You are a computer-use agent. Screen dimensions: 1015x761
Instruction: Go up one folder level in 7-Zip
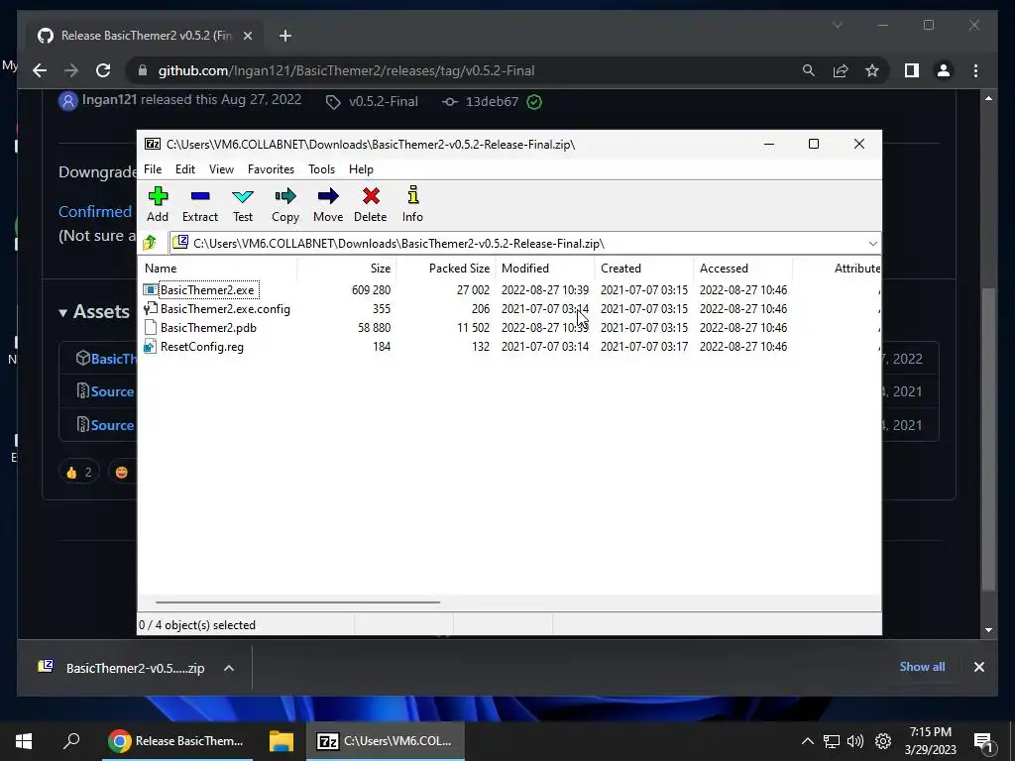[150, 244]
